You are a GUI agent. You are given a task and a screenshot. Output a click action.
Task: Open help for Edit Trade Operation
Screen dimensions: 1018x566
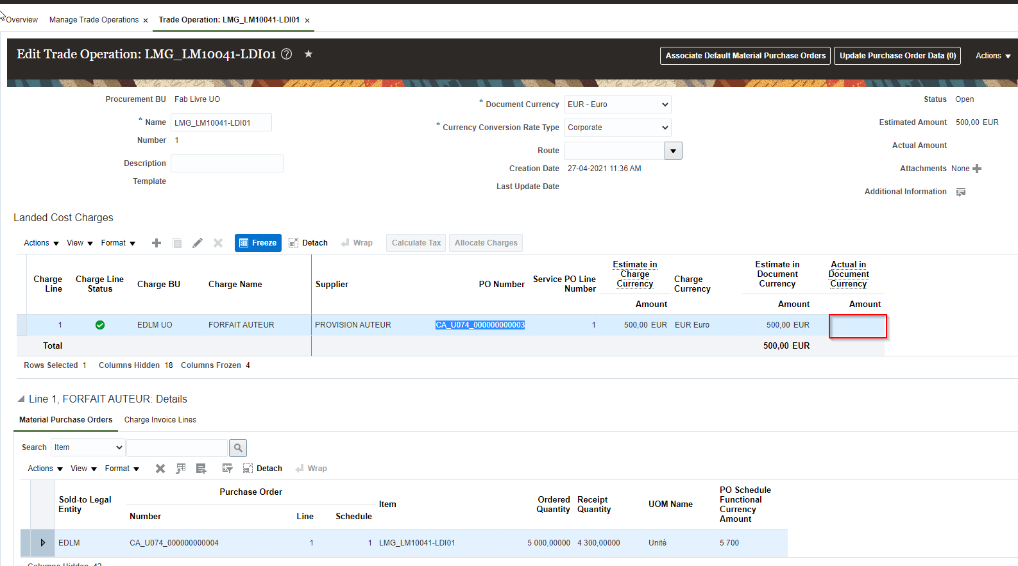(x=287, y=54)
